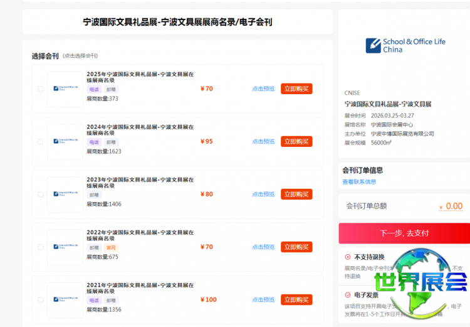Click the 不支持退换 warning icon
Viewport: 470px width, 327px height.
click(348, 257)
